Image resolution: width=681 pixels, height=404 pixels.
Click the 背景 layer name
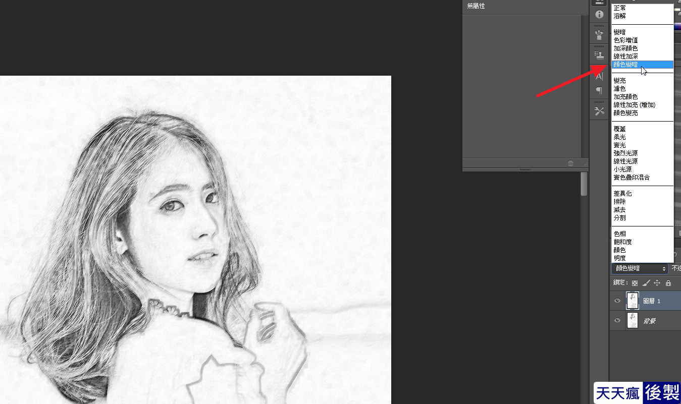[649, 321]
